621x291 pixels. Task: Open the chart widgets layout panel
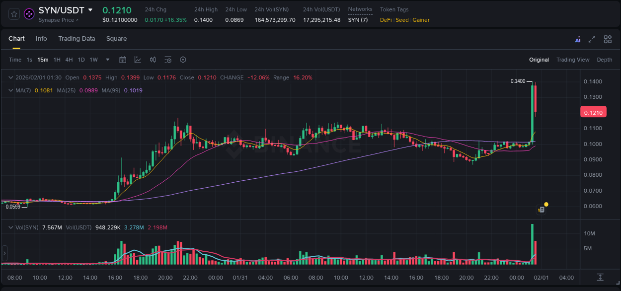[x=608, y=39]
